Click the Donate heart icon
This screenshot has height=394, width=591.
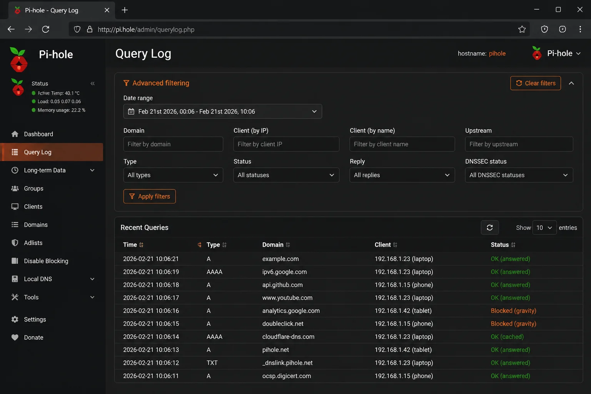(15, 337)
